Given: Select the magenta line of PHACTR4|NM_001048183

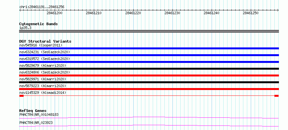Looking at the screenshot, I should pos(149,117).
